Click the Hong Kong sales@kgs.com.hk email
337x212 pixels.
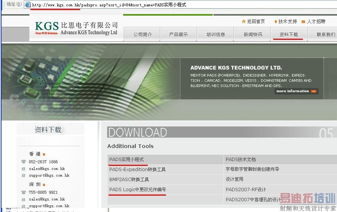[x=47, y=169]
